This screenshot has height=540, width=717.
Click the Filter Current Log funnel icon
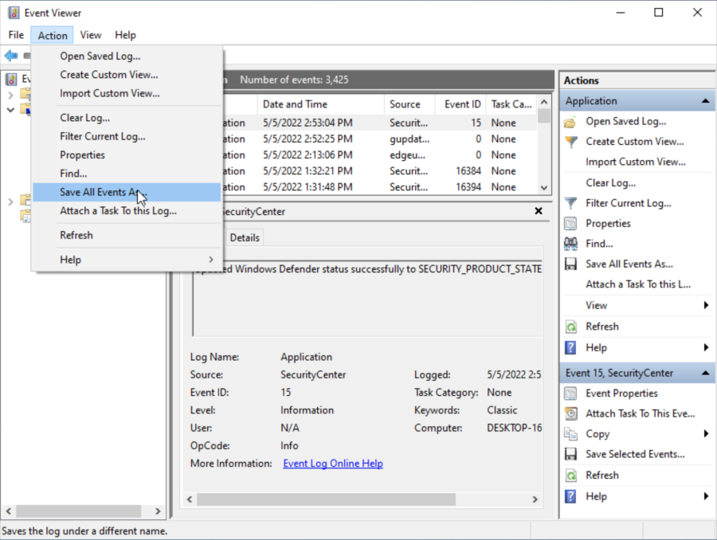(570, 203)
